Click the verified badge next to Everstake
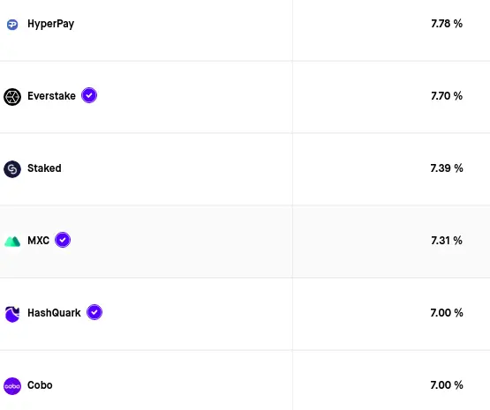 (x=89, y=95)
